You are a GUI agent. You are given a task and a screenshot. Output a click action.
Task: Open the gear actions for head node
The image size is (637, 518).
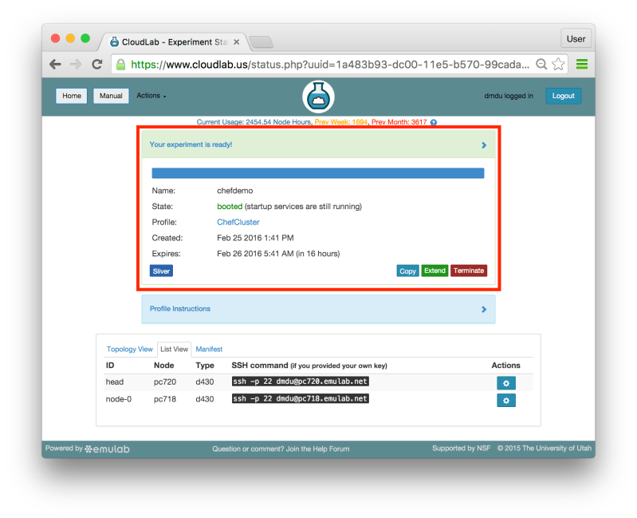pyautogui.click(x=505, y=383)
